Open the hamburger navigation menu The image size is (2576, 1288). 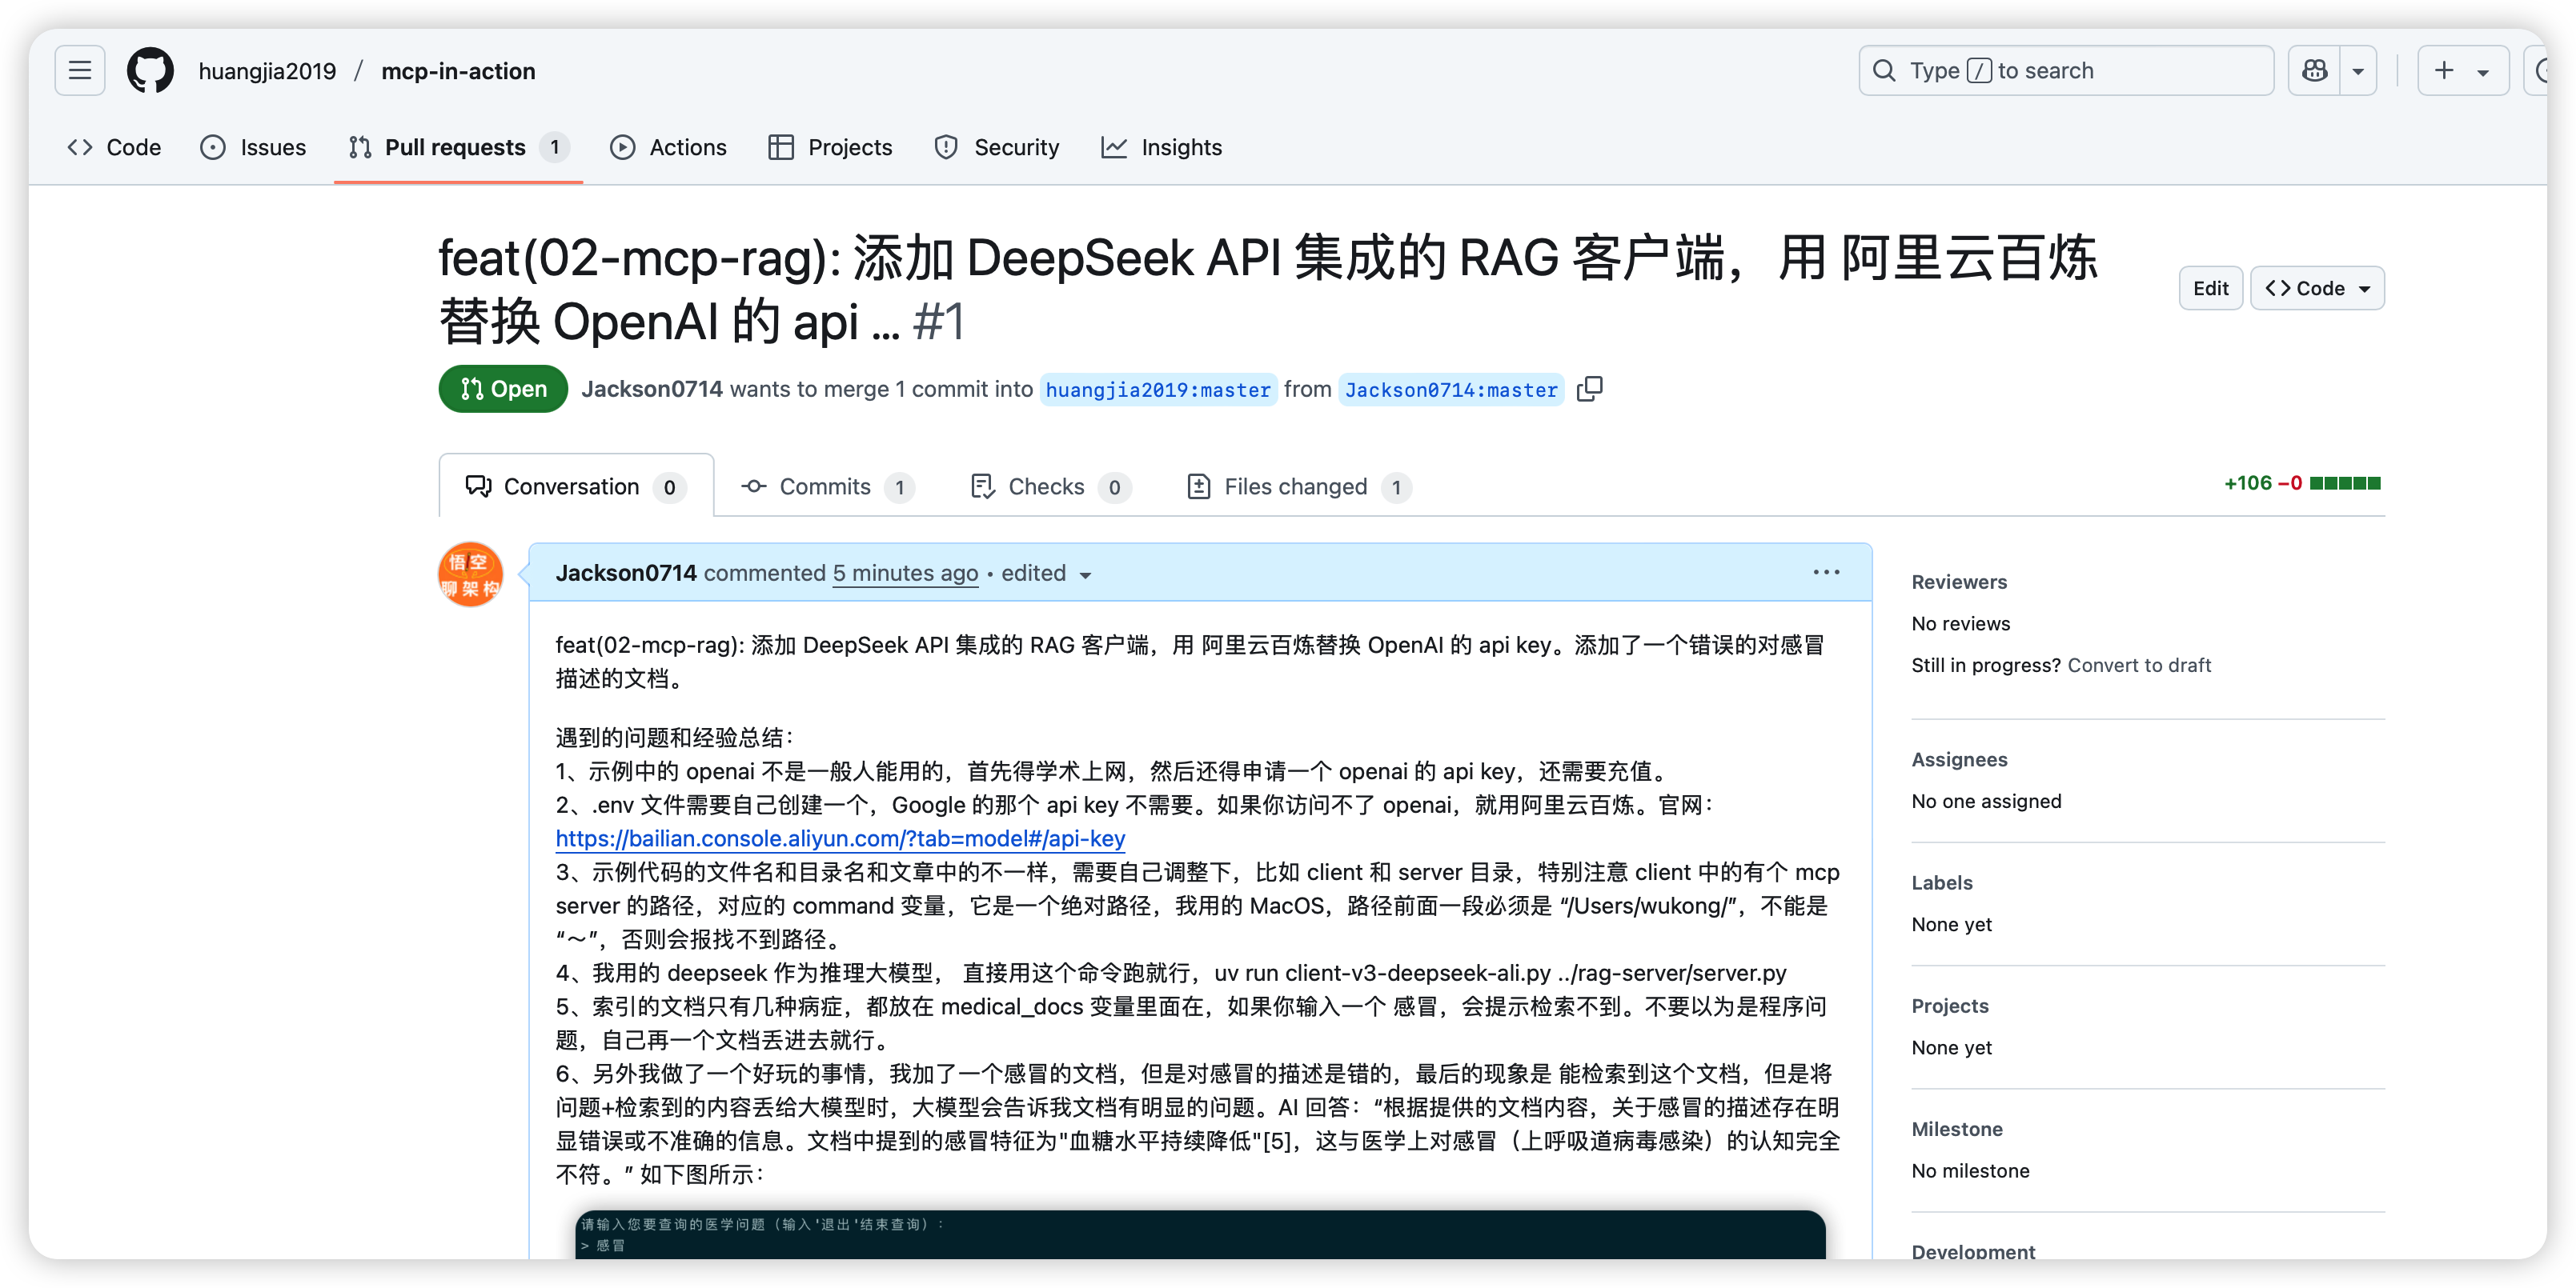click(x=79, y=71)
